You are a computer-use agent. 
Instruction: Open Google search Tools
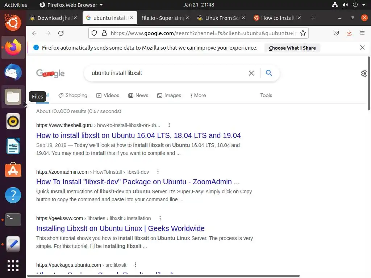point(266,95)
